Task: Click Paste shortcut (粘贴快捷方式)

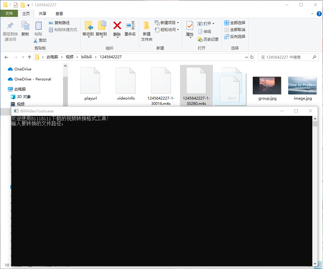Action: (x=63, y=30)
